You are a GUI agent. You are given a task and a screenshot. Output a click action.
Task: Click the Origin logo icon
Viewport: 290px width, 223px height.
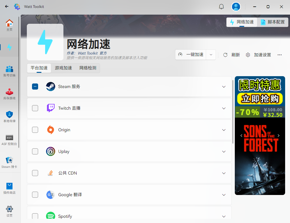pyautogui.click(x=51, y=130)
